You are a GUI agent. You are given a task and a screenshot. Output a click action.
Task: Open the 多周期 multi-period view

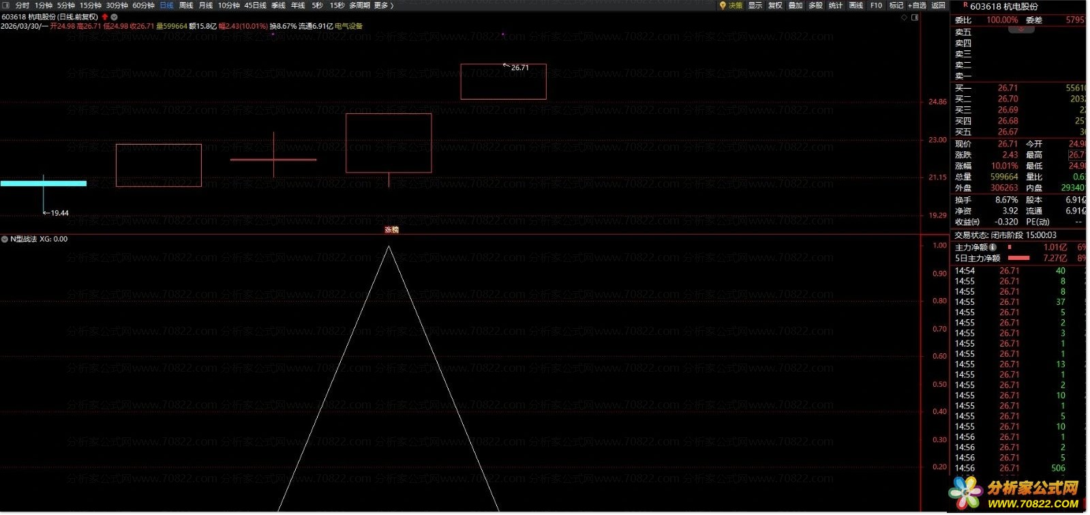pos(360,5)
